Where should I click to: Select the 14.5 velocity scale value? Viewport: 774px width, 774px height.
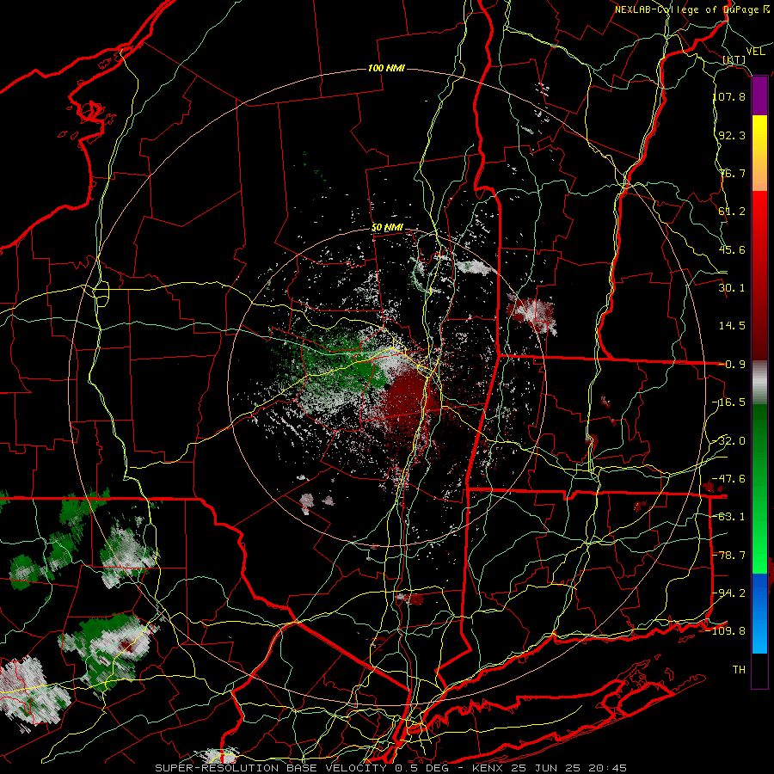click(x=732, y=326)
